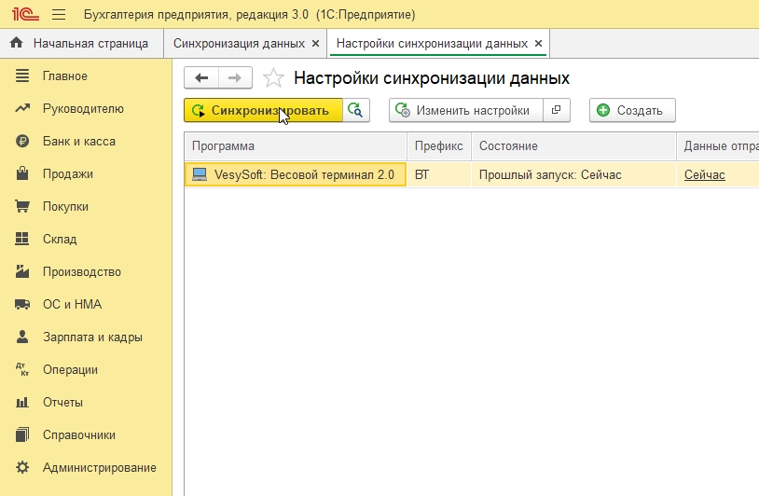Click the Сейчас link in data column
The height and width of the screenshot is (496, 759).
point(704,175)
